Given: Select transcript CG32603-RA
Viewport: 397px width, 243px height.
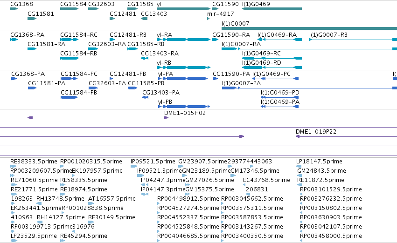Looking at the screenshot, I should pyautogui.click(x=93, y=49).
